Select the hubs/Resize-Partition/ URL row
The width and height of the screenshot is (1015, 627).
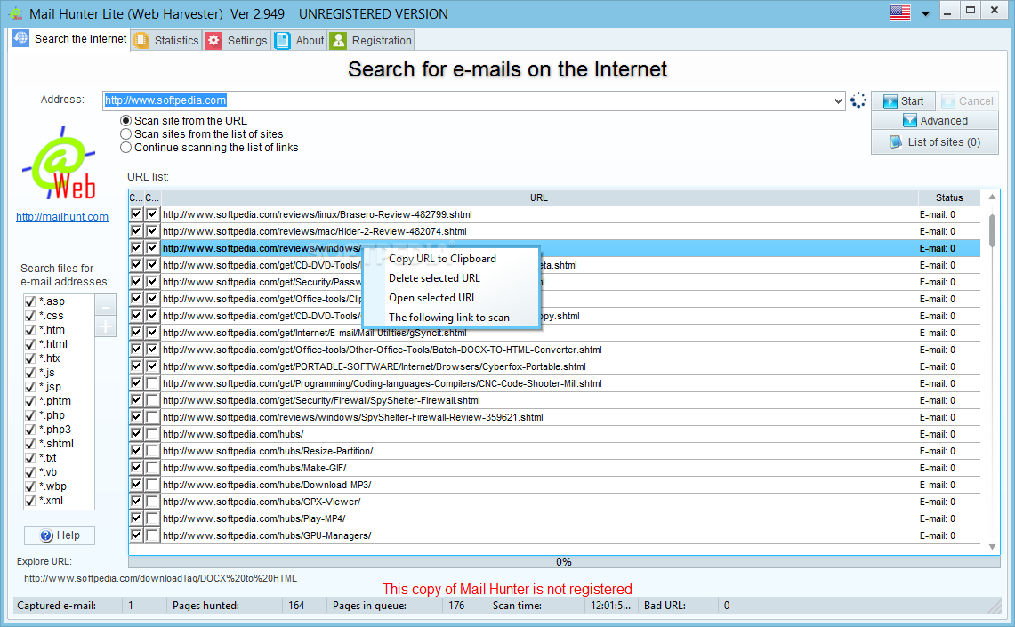click(x=555, y=451)
